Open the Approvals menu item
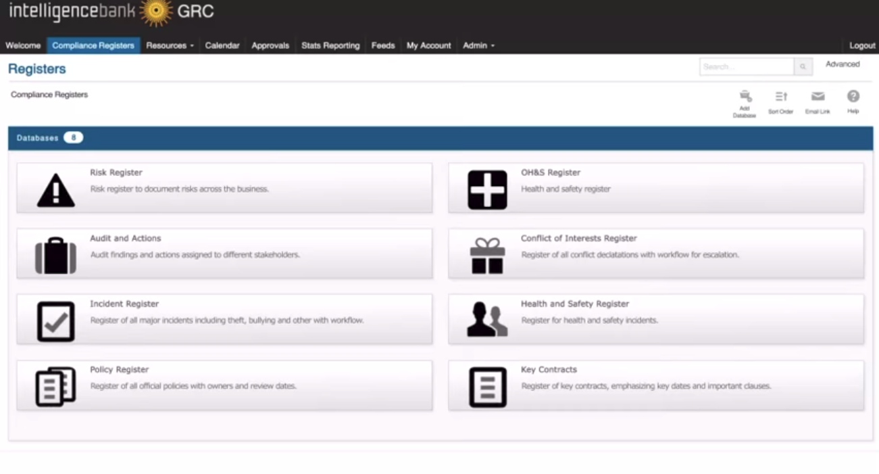Viewport: 879px width, 474px height. point(270,45)
